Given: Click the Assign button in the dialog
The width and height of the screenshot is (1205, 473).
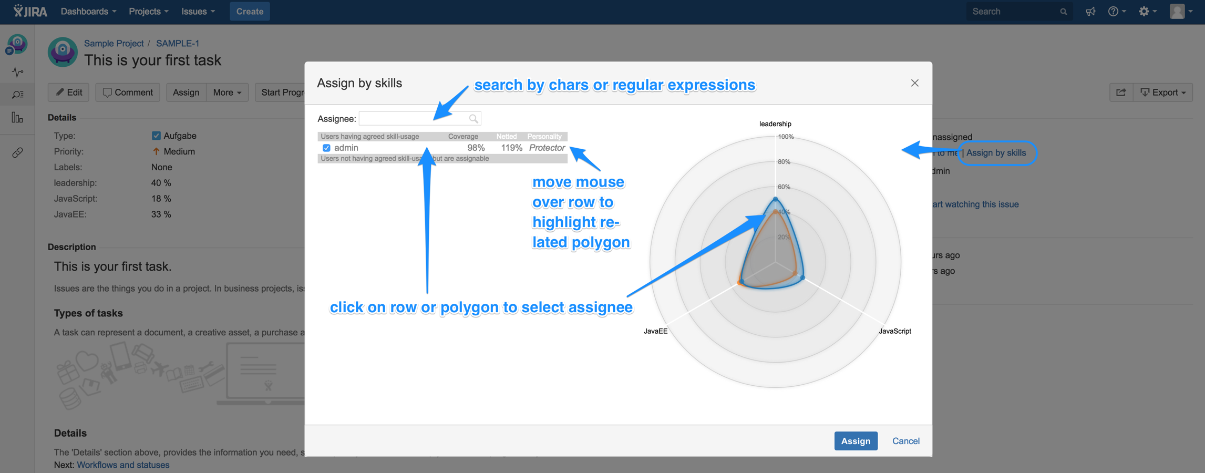Looking at the screenshot, I should pos(856,440).
